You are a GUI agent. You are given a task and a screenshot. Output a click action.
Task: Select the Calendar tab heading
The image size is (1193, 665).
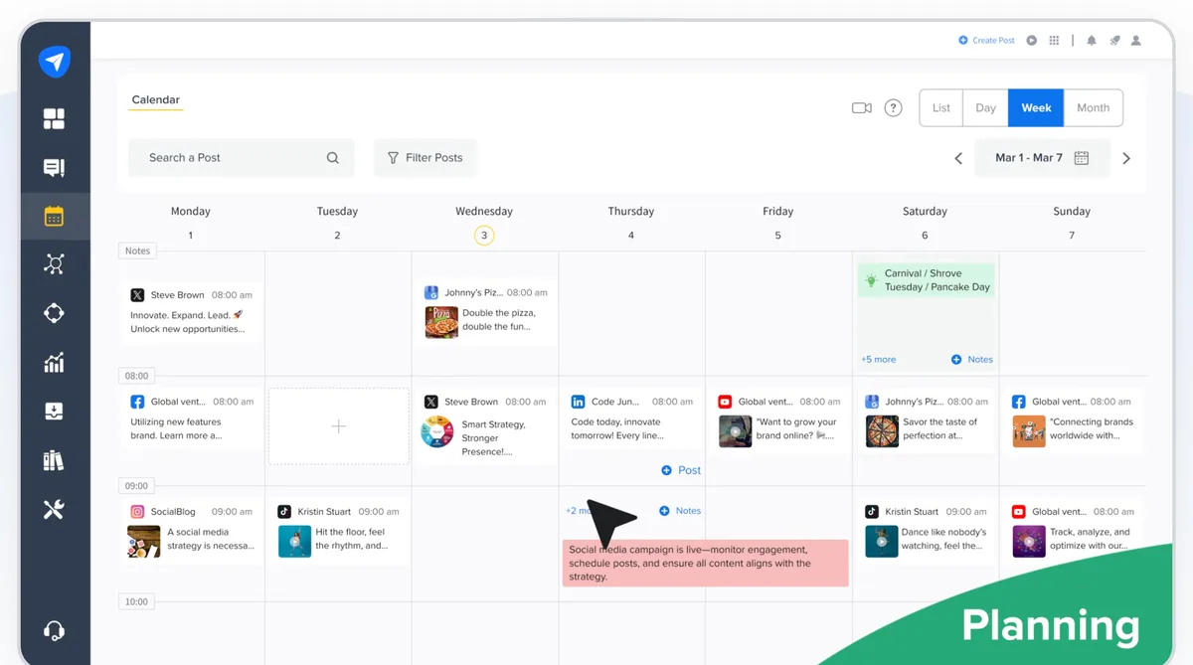coord(156,99)
